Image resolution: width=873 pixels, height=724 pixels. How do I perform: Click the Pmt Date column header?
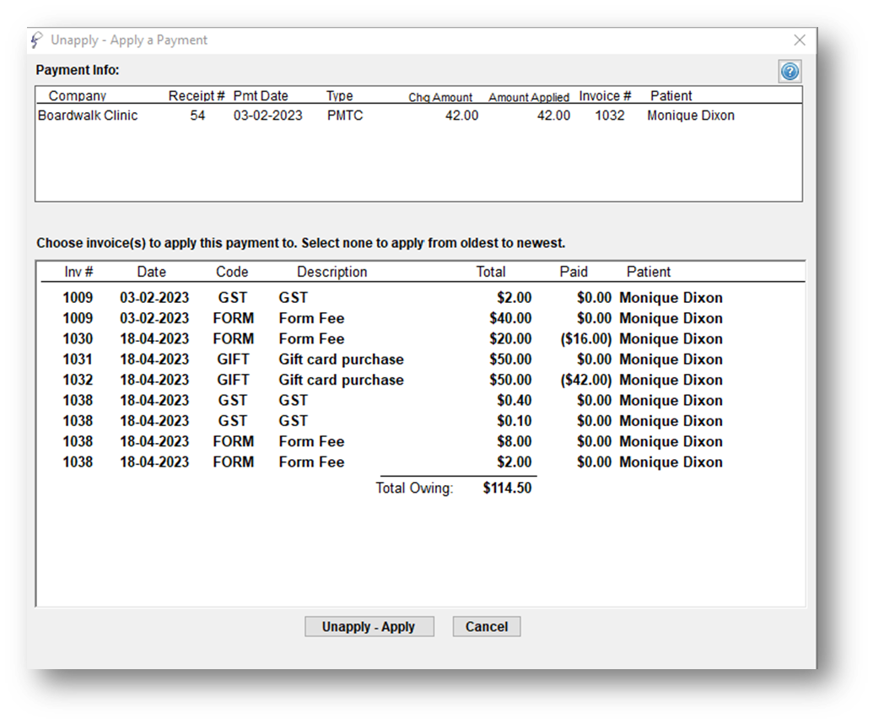pos(261,96)
